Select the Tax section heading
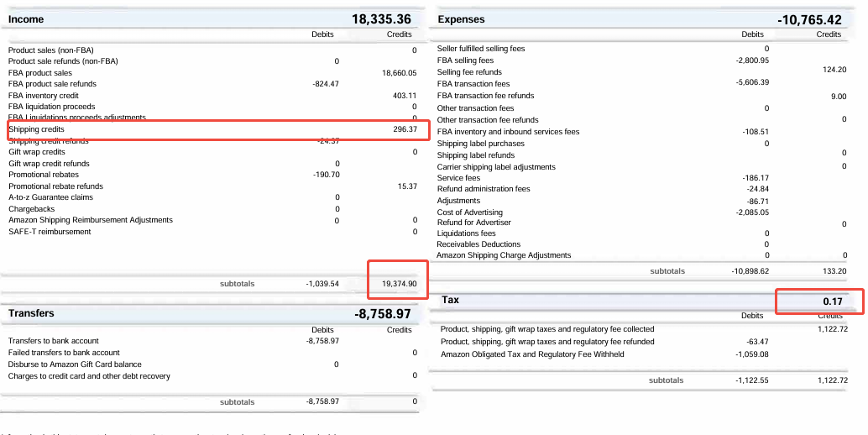 pos(450,300)
